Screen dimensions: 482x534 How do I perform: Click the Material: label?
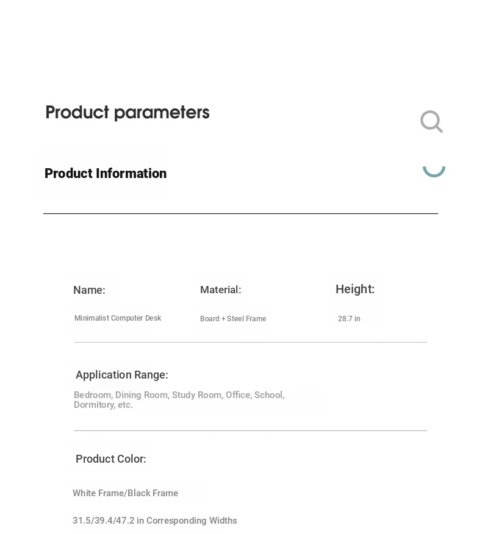pyautogui.click(x=220, y=290)
